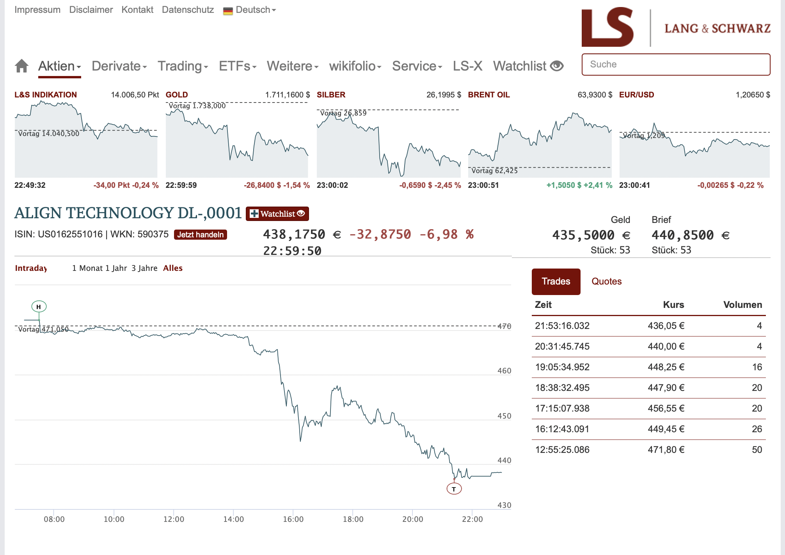This screenshot has height=555, width=785.
Task: Expand the Derivate dropdown menu
Action: (119, 66)
